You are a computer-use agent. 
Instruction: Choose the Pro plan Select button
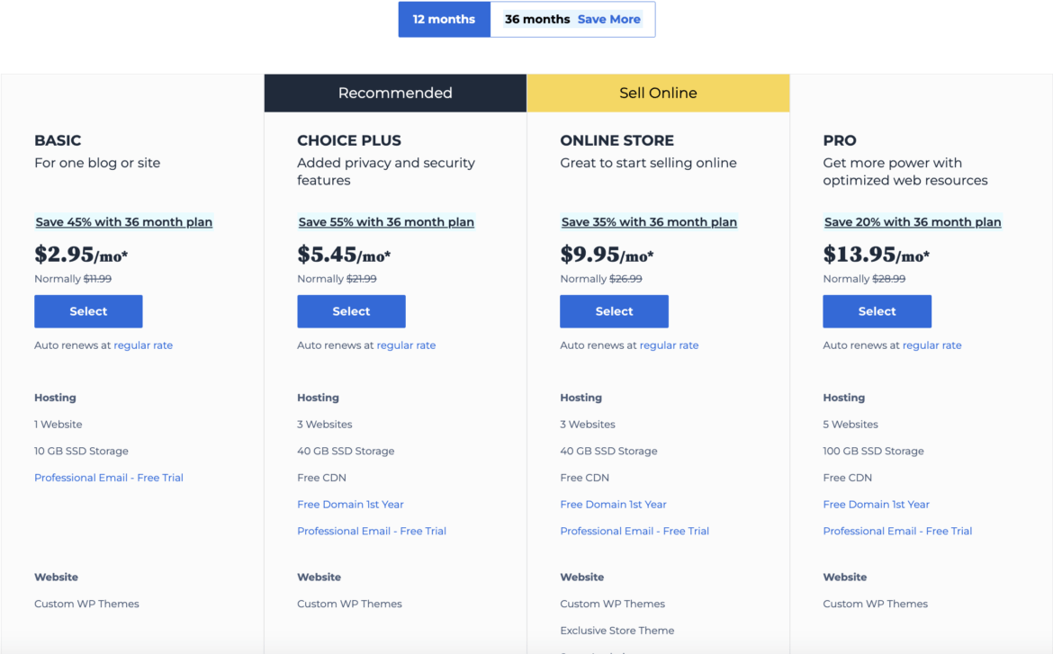(x=877, y=311)
